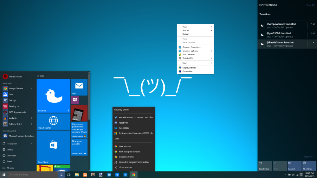317x178 pixels.
Task: Toggle Tablet mode quick action
Action: point(265,166)
